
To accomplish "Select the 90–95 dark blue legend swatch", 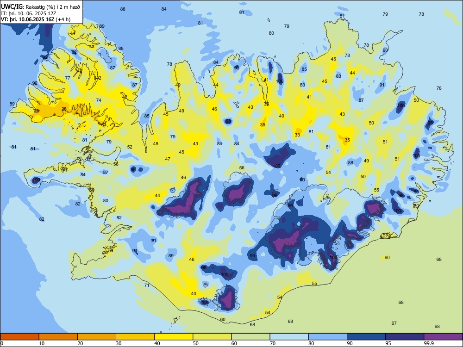I will (x=366, y=337).
